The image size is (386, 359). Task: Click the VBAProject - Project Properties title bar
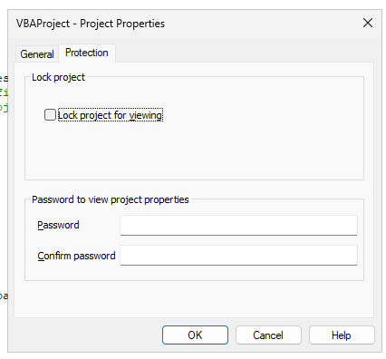click(91, 24)
